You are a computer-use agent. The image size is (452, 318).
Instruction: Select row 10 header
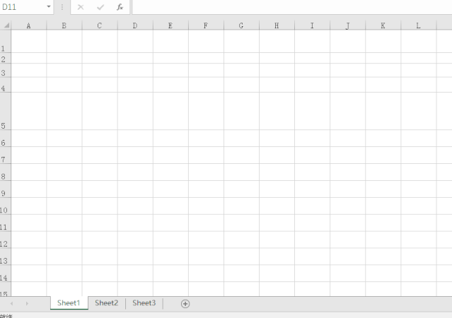pyautogui.click(x=6, y=206)
